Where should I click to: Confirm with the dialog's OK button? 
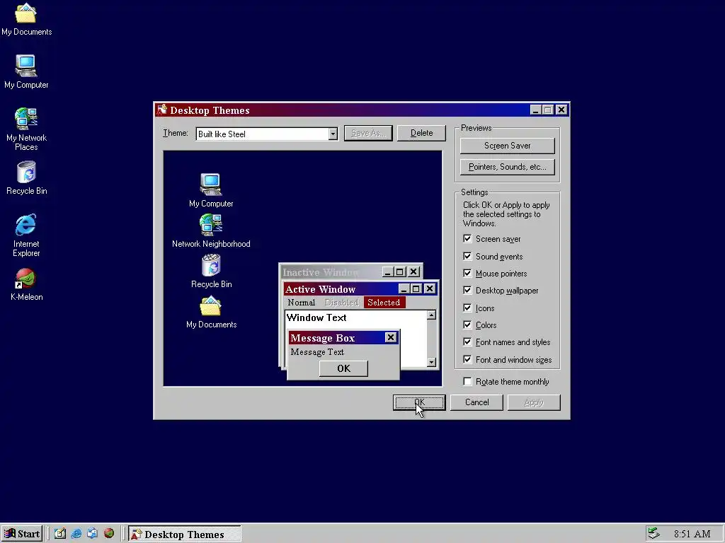pyautogui.click(x=419, y=402)
